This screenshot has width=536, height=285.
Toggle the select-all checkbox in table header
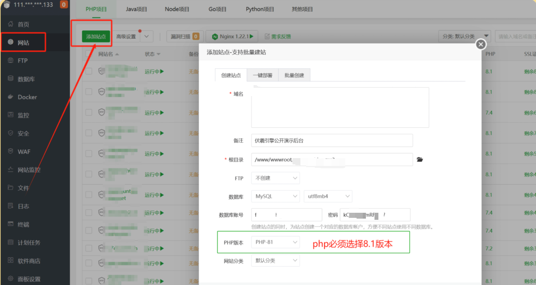click(88, 54)
